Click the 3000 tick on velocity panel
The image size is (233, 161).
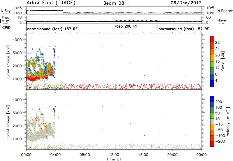(x=17, y=113)
